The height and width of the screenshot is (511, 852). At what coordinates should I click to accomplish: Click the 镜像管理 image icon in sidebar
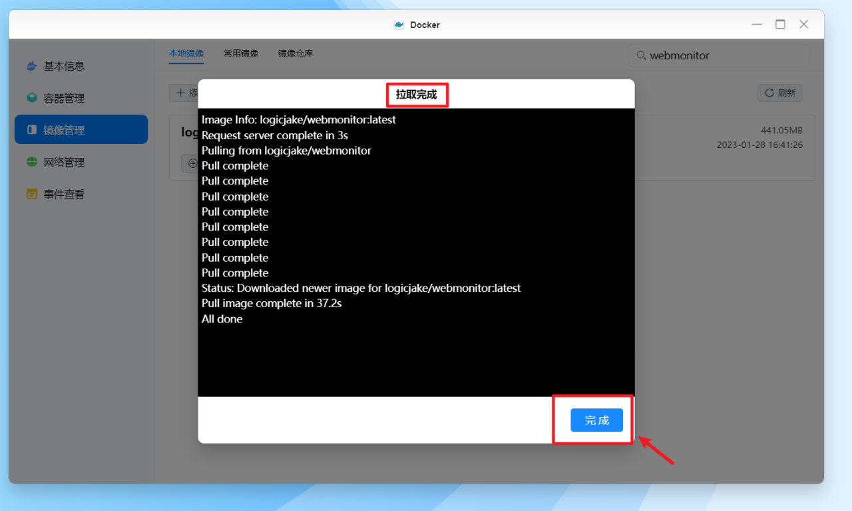tap(31, 129)
